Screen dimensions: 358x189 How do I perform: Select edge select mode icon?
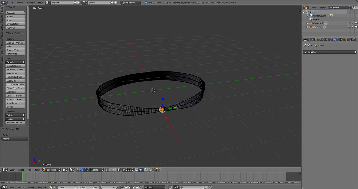tap(110, 169)
